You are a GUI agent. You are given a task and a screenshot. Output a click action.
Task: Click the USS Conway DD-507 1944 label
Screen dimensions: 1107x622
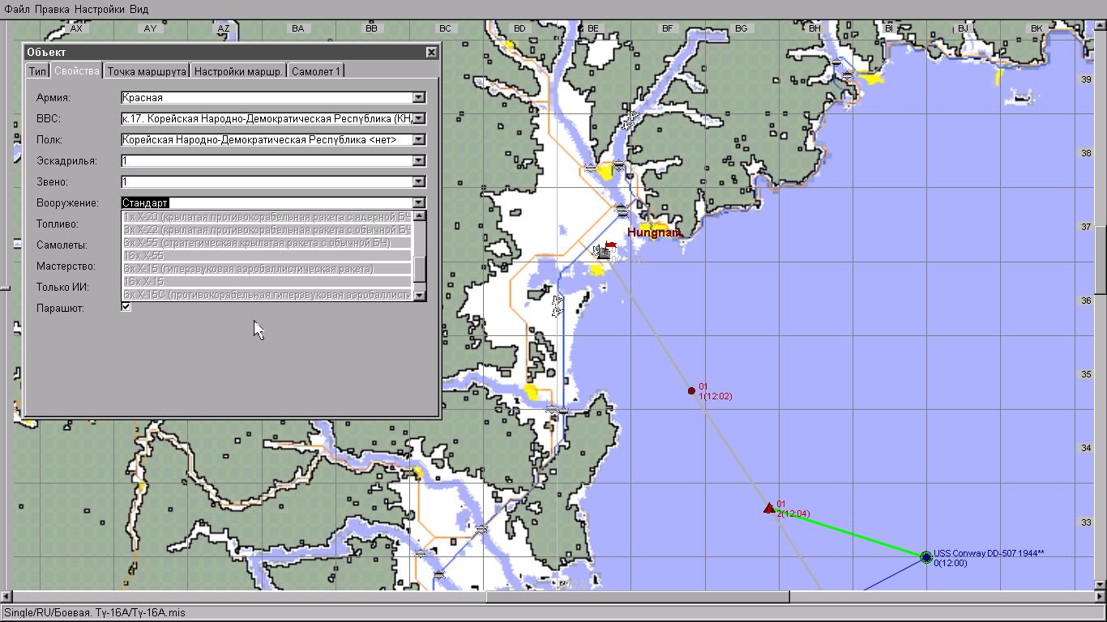click(989, 554)
